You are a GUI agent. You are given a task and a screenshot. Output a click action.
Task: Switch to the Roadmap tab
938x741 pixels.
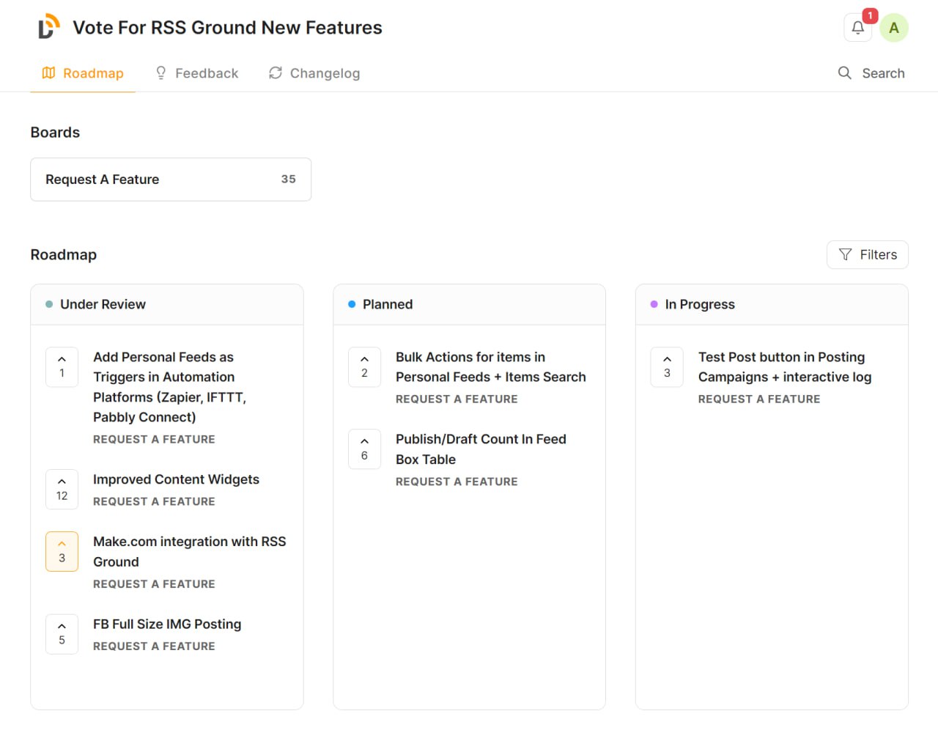[x=83, y=73]
